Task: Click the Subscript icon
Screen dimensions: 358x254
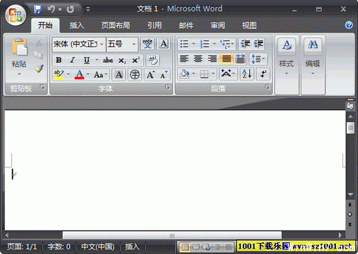Action: click(x=122, y=61)
